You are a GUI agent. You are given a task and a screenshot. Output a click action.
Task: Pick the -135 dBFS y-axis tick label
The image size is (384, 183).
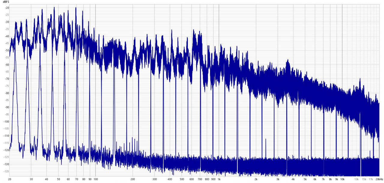point(6,171)
